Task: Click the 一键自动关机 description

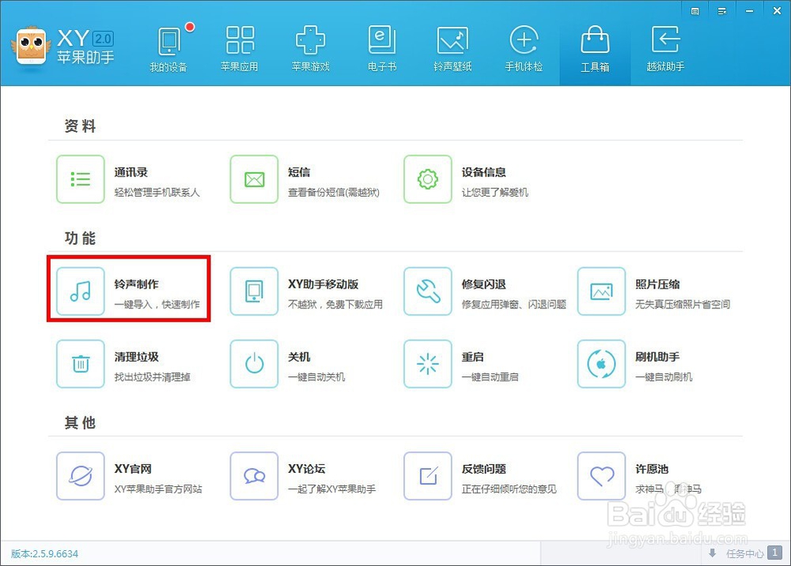Action: tap(316, 376)
